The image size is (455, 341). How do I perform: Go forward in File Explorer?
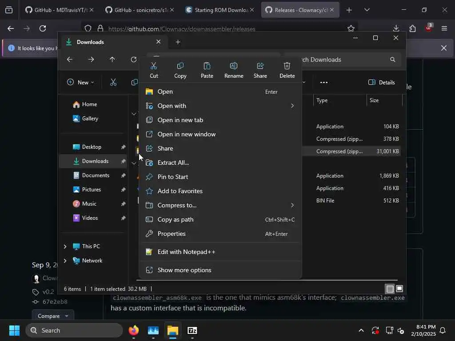click(x=91, y=59)
